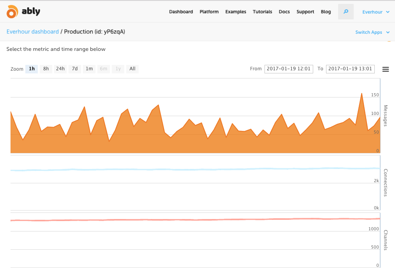395x268 pixels.
Task: Visit the Support page
Action: pos(305,12)
